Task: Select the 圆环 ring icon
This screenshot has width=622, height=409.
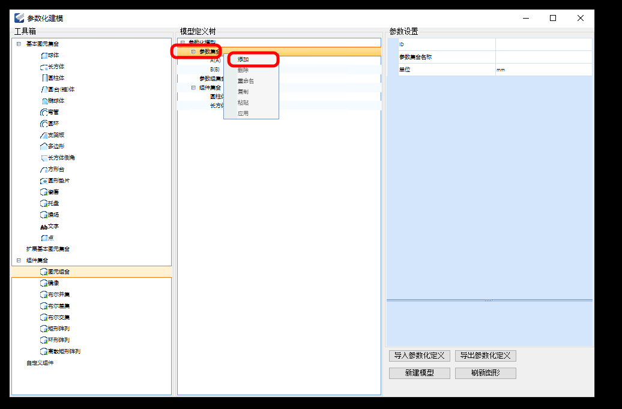Action: point(44,124)
